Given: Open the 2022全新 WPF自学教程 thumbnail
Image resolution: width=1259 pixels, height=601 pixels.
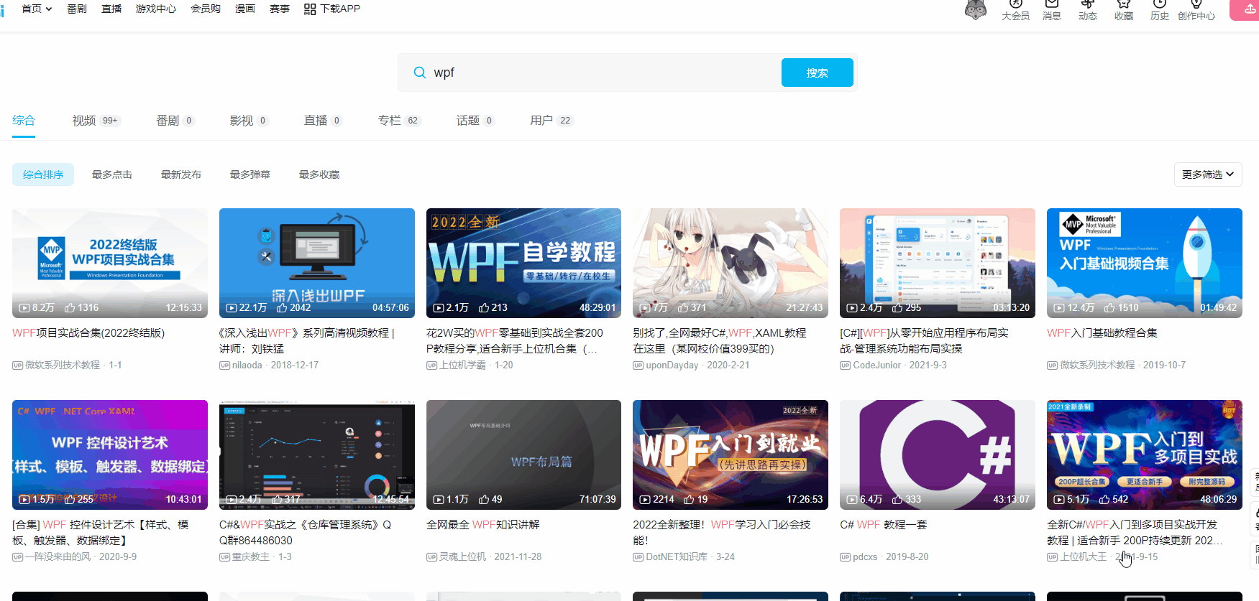Looking at the screenshot, I should pos(523,263).
